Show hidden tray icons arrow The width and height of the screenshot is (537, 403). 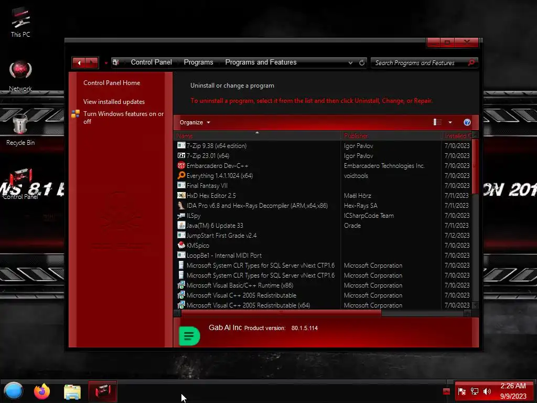point(446,391)
